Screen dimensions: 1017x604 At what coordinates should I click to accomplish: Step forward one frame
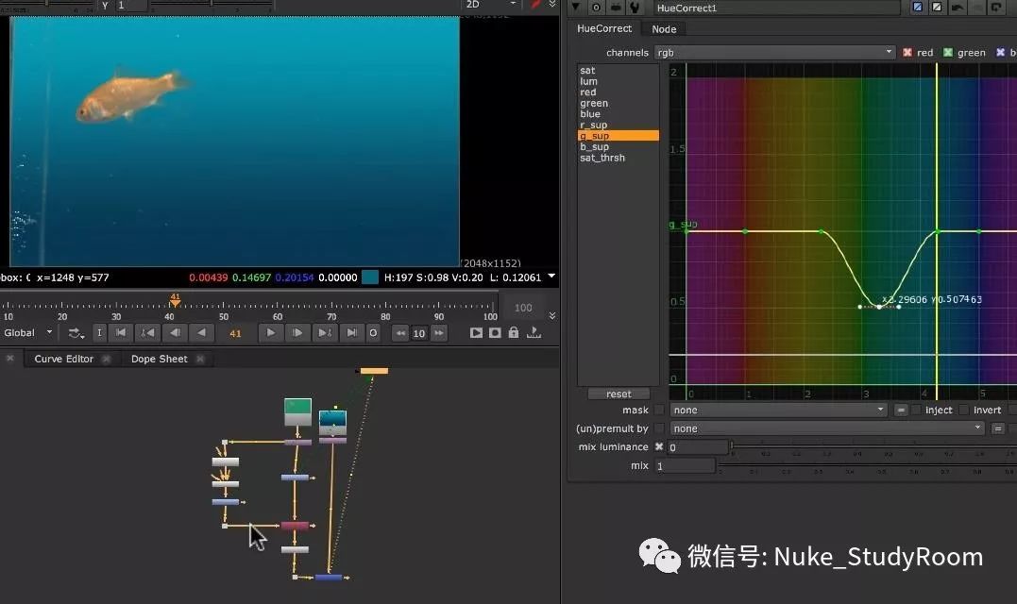297,333
